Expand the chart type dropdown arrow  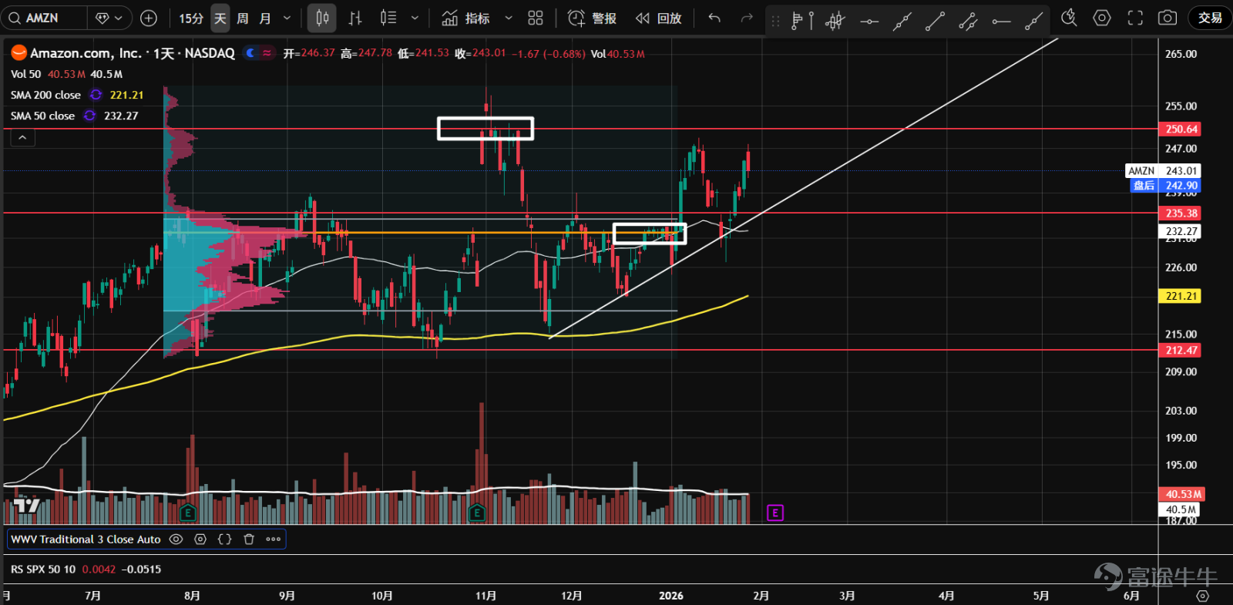pos(415,18)
